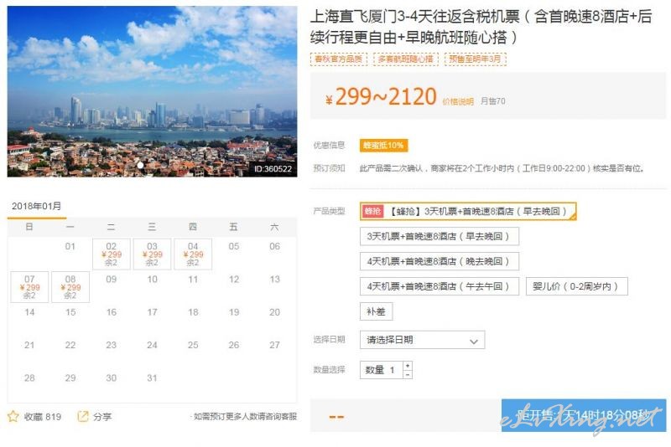Click the 春秋官方品质 tag
Screen dimensions: 671x447
(339, 59)
